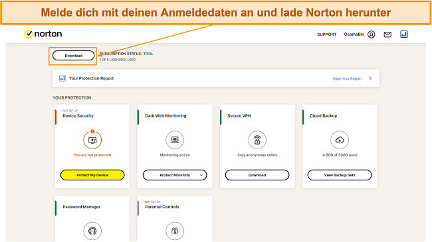Open the report chart icon in header

tap(404, 34)
